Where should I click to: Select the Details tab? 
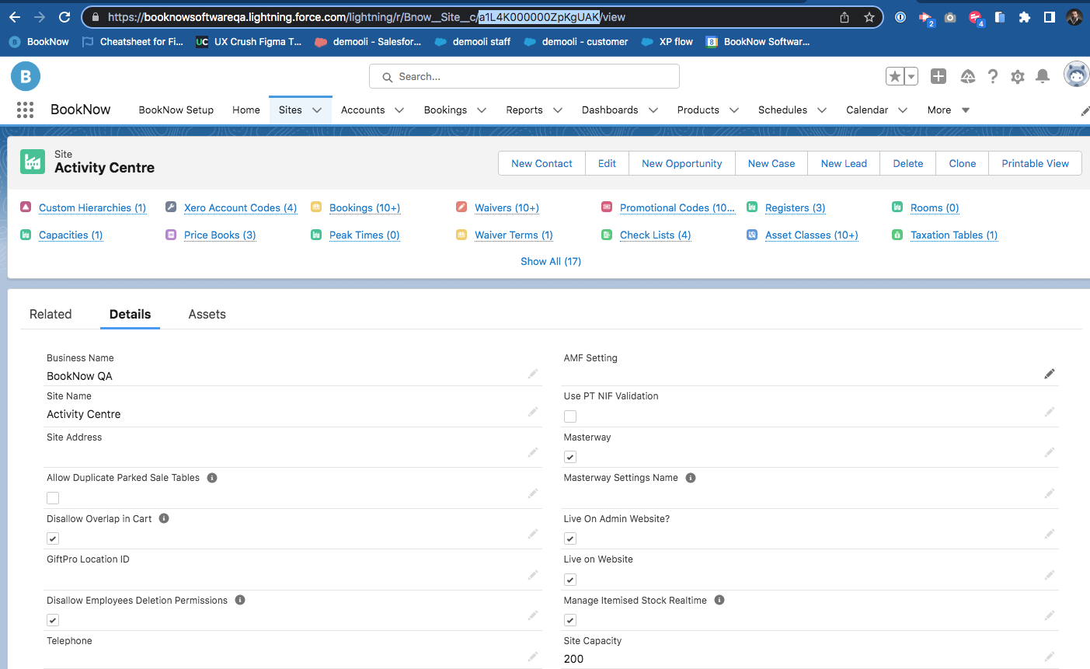(130, 314)
